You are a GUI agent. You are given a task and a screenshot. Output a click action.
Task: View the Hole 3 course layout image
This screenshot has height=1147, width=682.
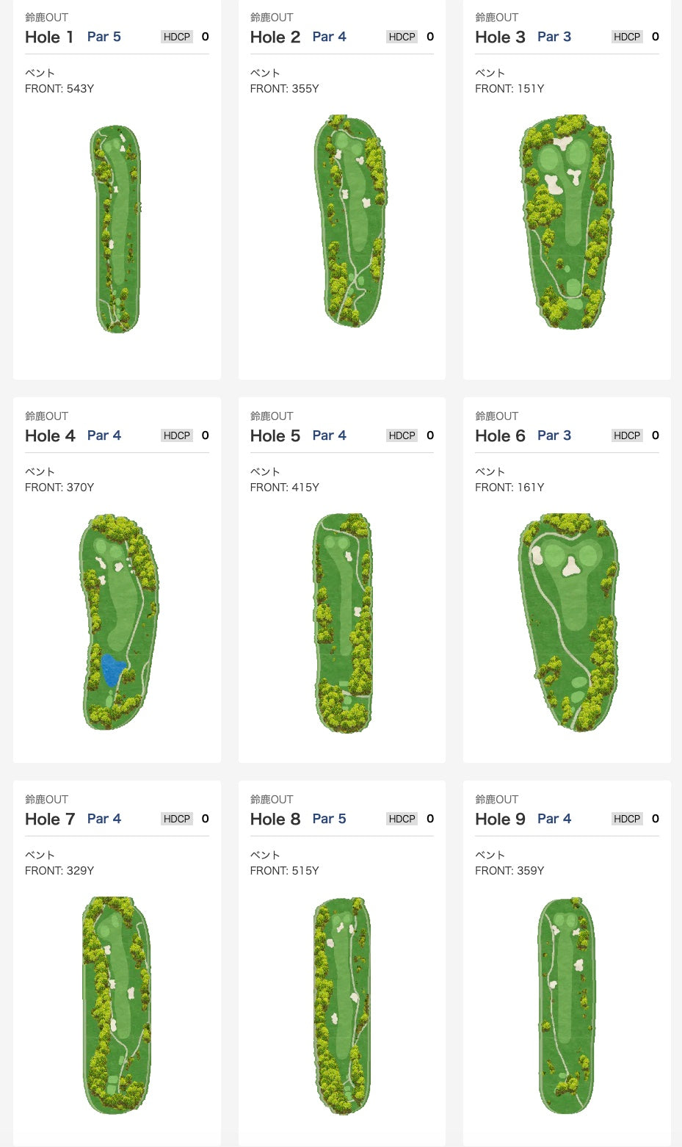[x=567, y=221]
